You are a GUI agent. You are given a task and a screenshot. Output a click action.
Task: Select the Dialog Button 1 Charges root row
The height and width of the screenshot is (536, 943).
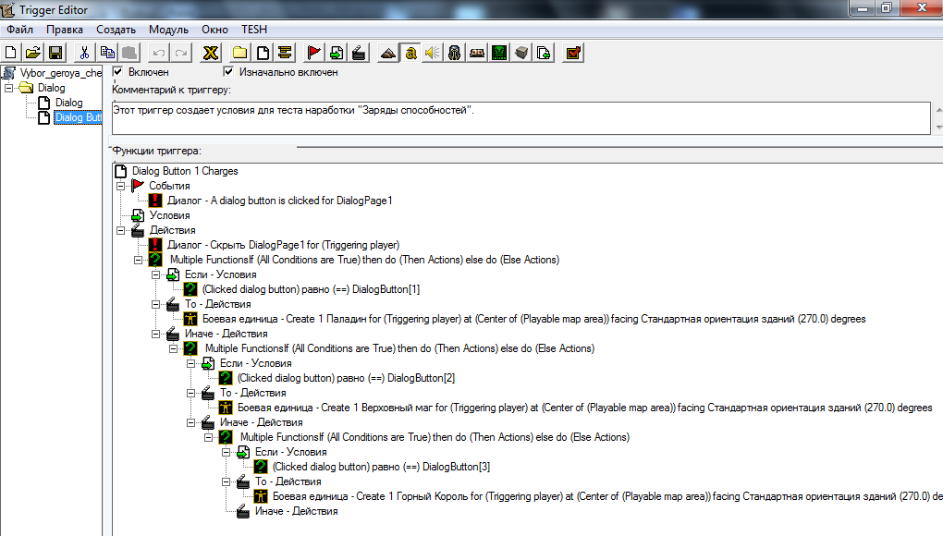pos(185,171)
